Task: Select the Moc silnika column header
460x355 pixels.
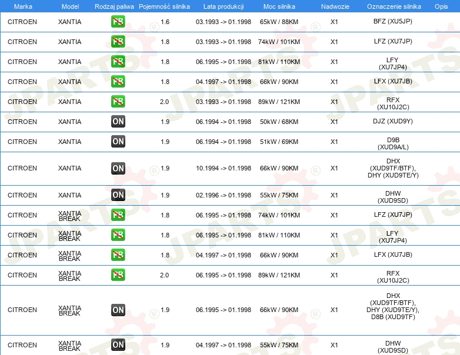Action: point(279,6)
